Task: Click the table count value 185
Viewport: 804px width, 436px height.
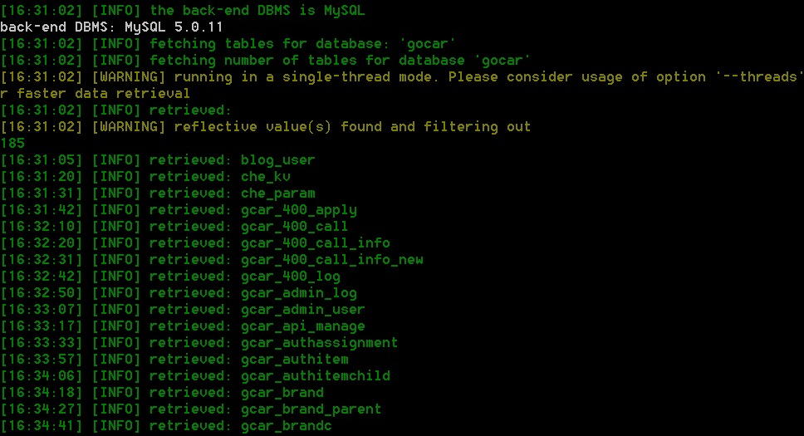Action: [12, 143]
